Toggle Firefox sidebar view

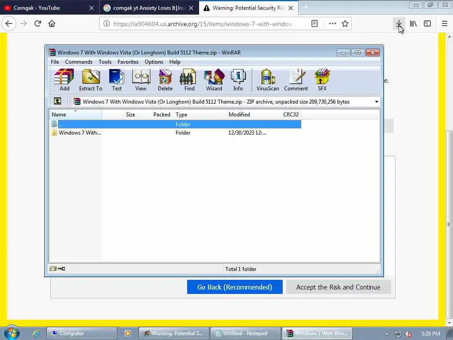pyautogui.click(x=427, y=24)
